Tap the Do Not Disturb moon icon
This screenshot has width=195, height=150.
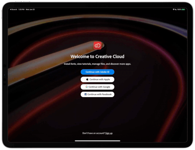click(x=176, y=9)
